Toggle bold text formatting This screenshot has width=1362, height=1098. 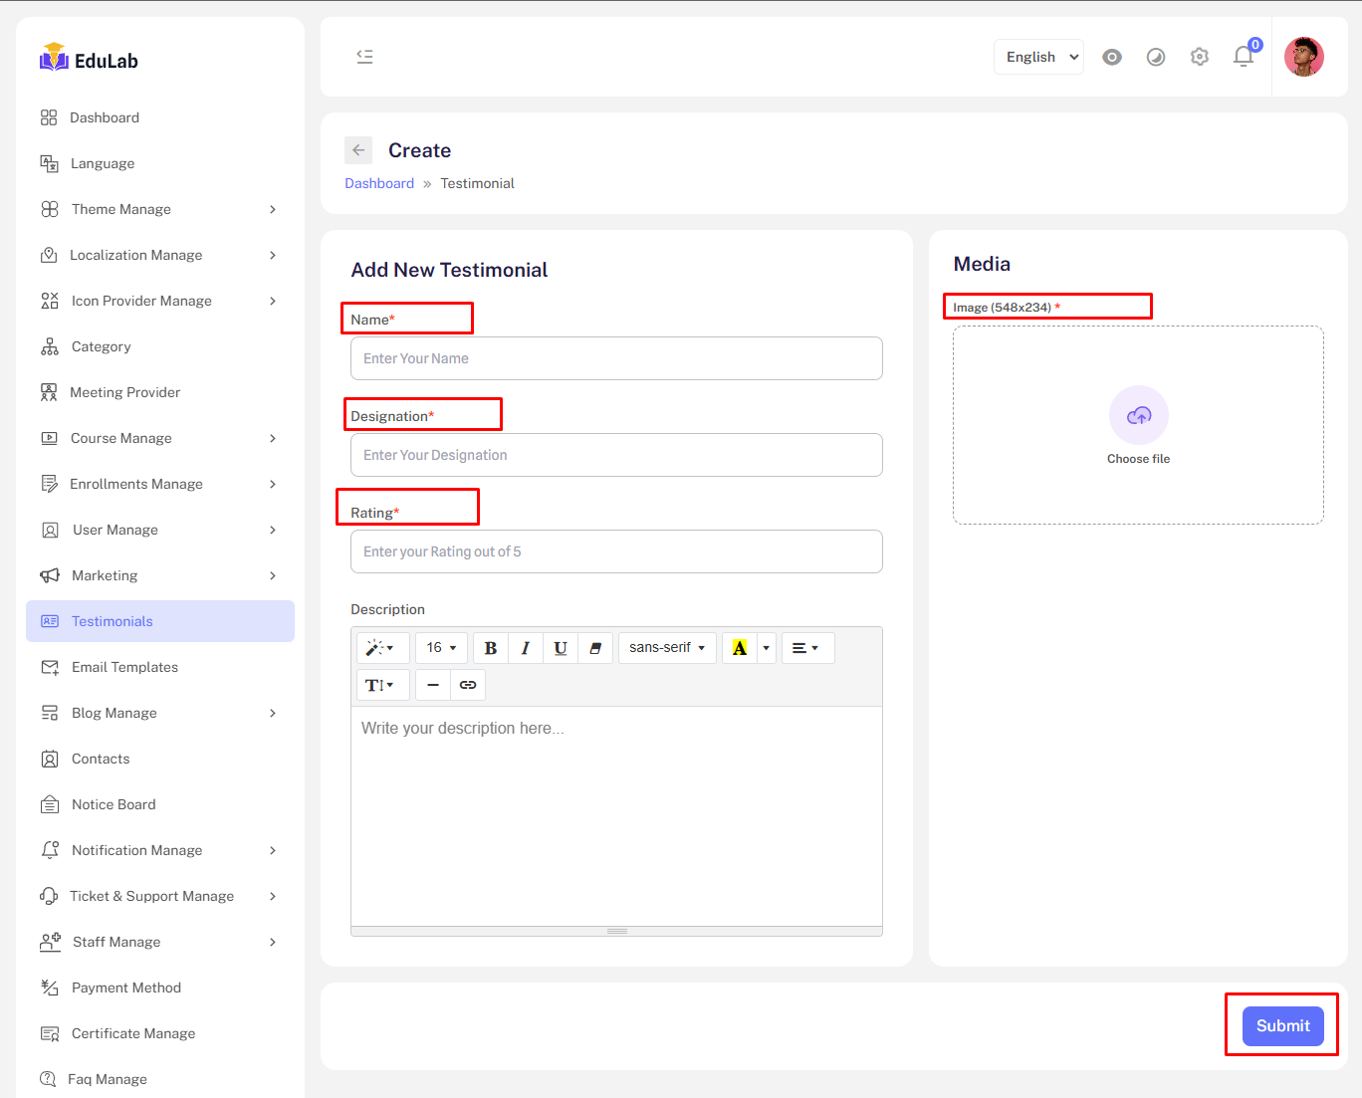tap(490, 648)
